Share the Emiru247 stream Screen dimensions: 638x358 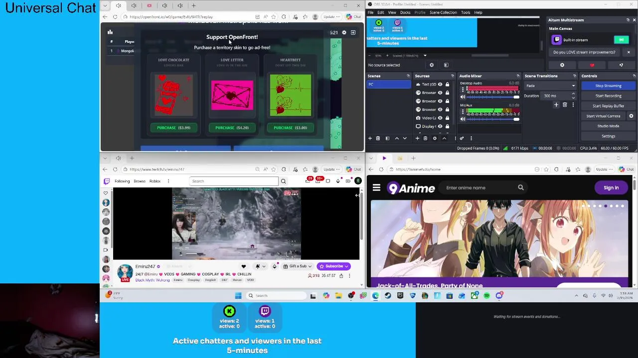pos(341,275)
